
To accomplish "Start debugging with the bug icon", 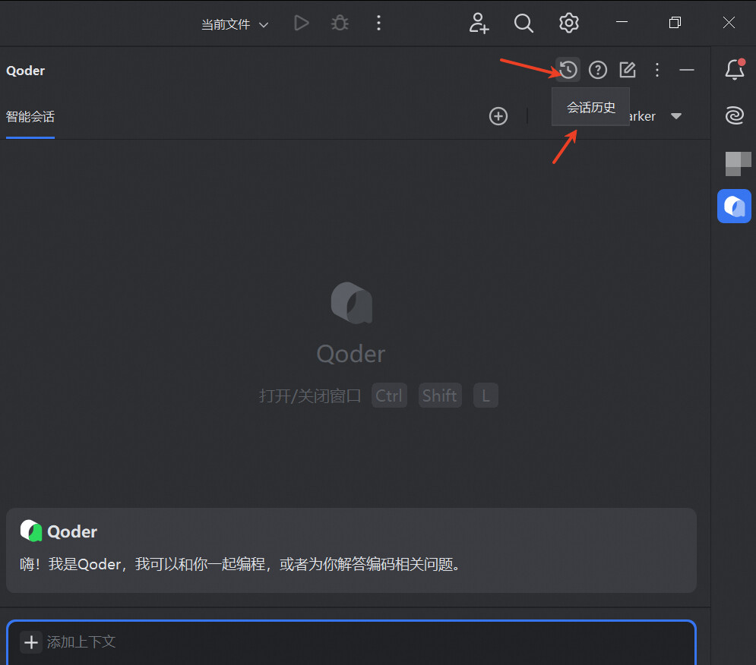I will click(x=340, y=23).
